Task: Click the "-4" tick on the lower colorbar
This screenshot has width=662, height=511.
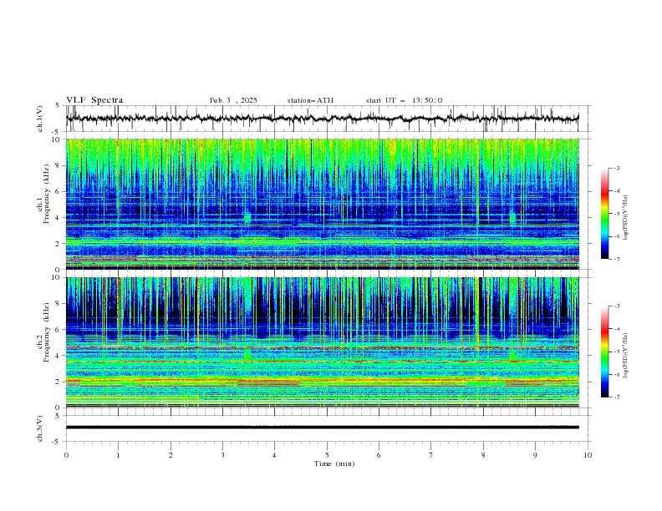Action: tap(617, 329)
